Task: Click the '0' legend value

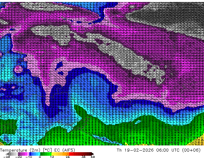Action: pos(40,157)
